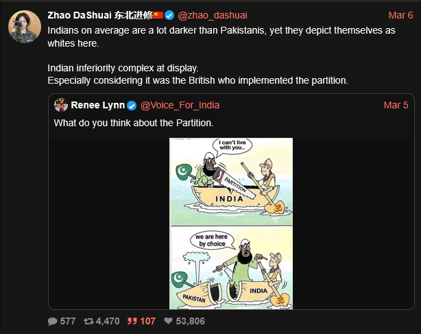Click the retweet arrows icon
This screenshot has height=334, width=421.
(x=88, y=321)
